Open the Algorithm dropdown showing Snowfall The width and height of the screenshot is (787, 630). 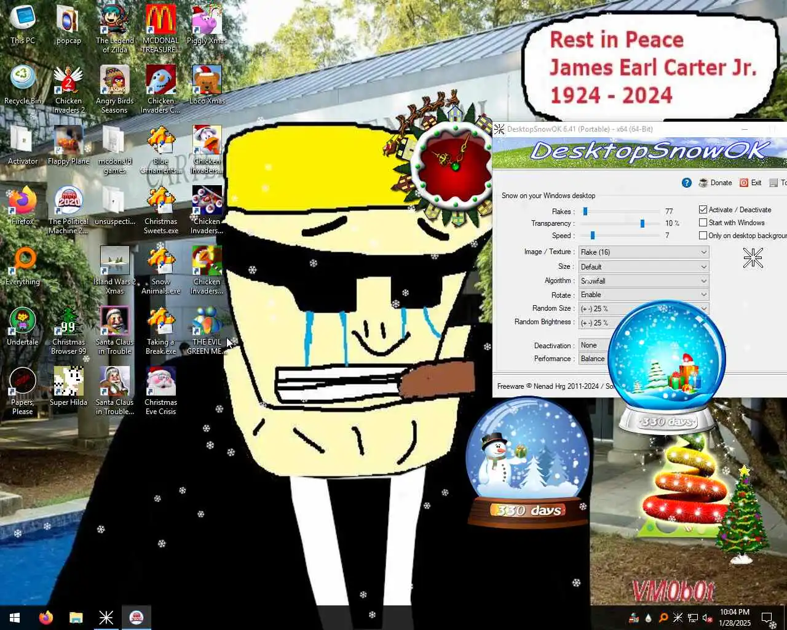click(643, 281)
